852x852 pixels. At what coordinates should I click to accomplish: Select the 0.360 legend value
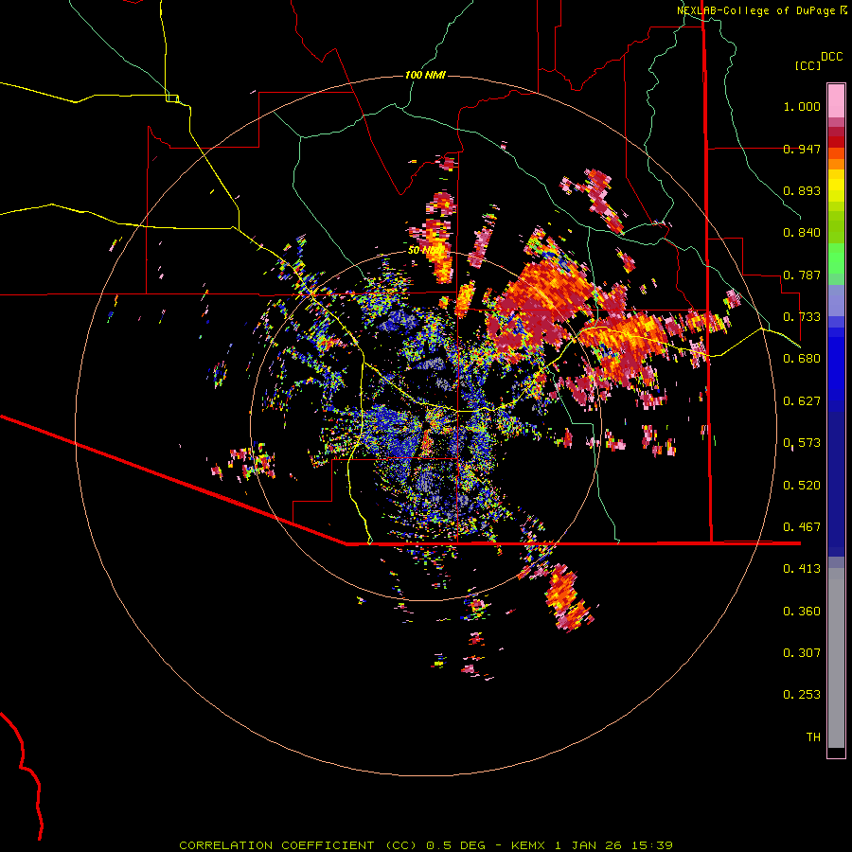click(802, 612)
